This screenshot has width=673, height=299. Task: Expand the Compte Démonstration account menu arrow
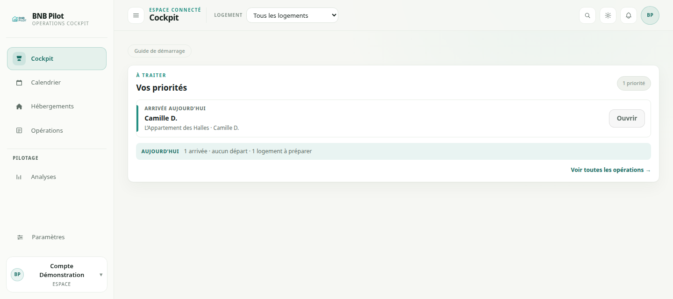(101, 275)
